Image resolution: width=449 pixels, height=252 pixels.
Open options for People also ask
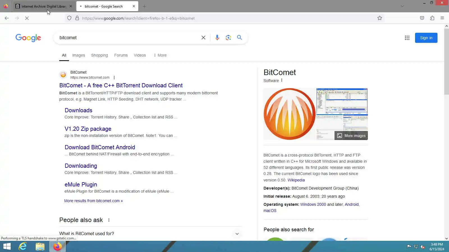[109, 220]
